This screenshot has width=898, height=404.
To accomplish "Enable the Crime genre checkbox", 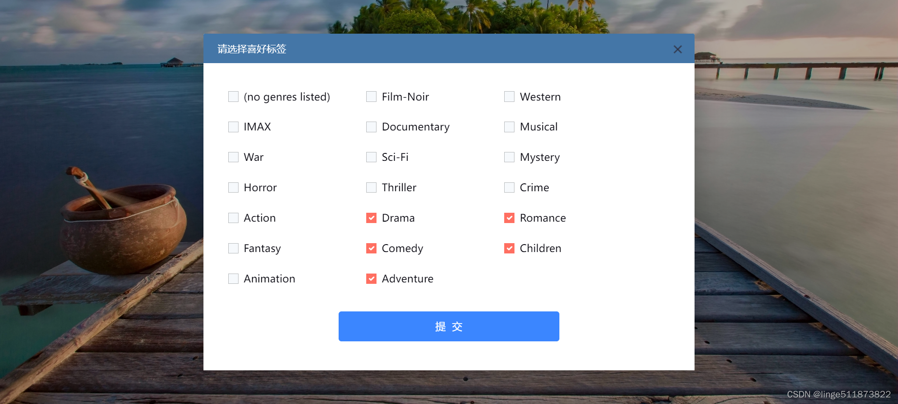I will click(x=509, y=188).
